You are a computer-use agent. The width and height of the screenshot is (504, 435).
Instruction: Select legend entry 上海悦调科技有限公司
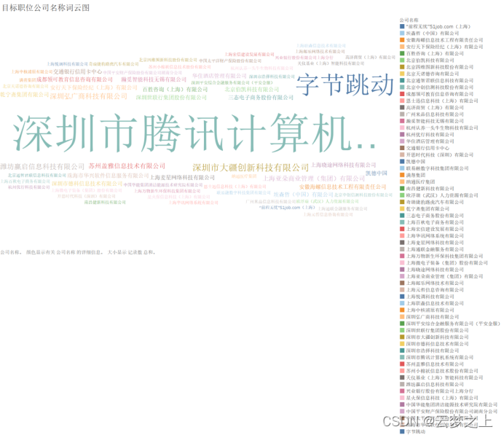click(427, 297)
